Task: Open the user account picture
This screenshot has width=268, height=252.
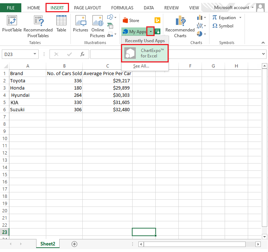Action: point(260,8)
